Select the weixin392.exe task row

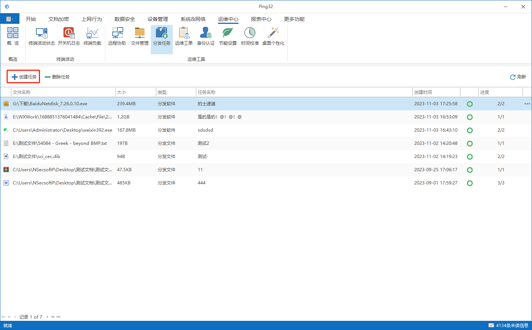coord(266,130)
